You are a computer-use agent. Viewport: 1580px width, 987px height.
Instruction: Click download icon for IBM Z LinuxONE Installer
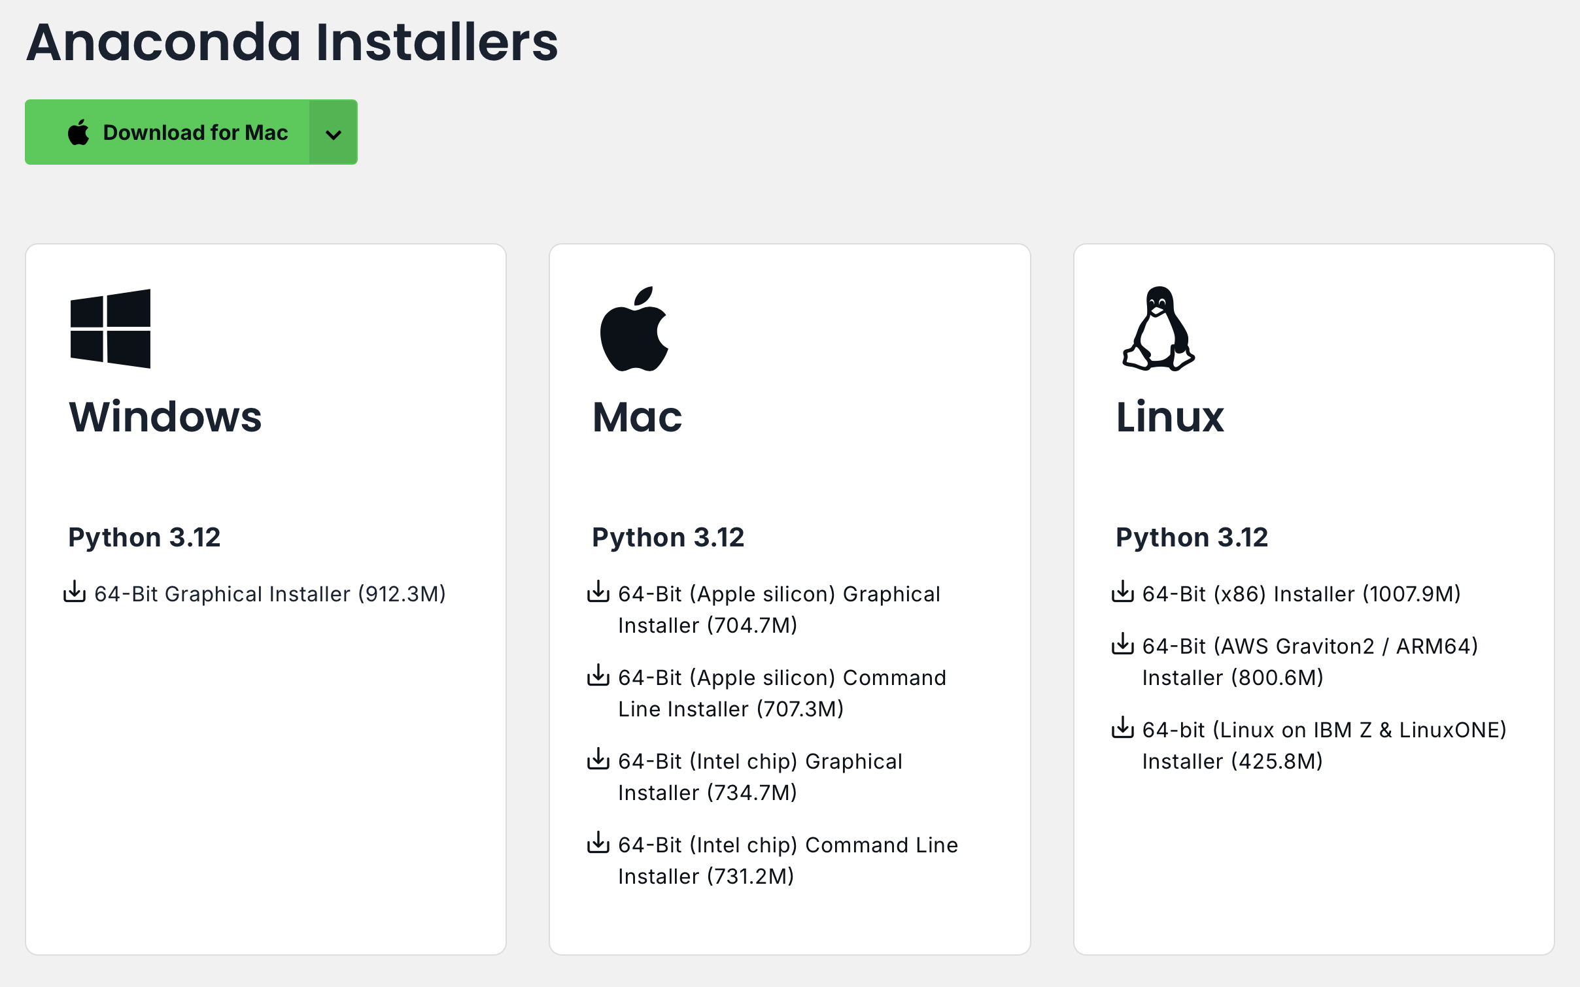point(1122,728)
